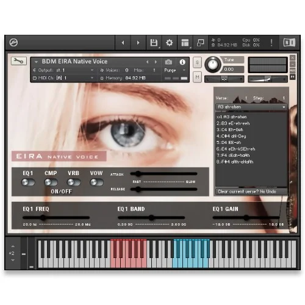
Task: Go to next preset using header right arrow
Action: (x=138, y=43)
